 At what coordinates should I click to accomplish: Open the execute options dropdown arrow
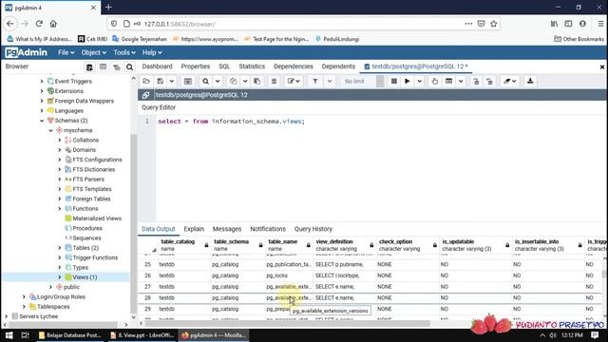point(419,81)
